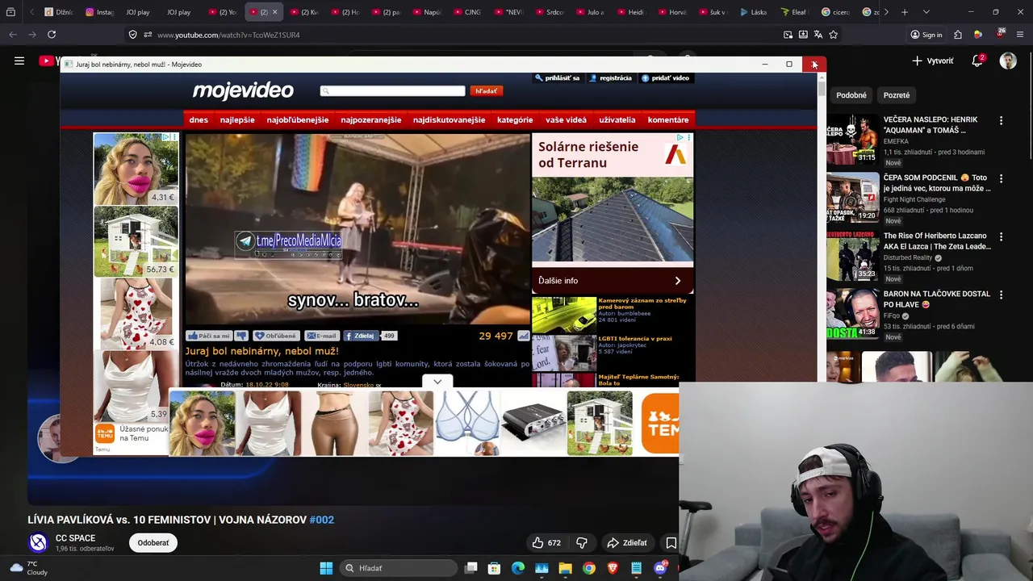Open more options for VEČERA NASLEPO video
The image size is (1033, 581).
tap(1002, 120)
